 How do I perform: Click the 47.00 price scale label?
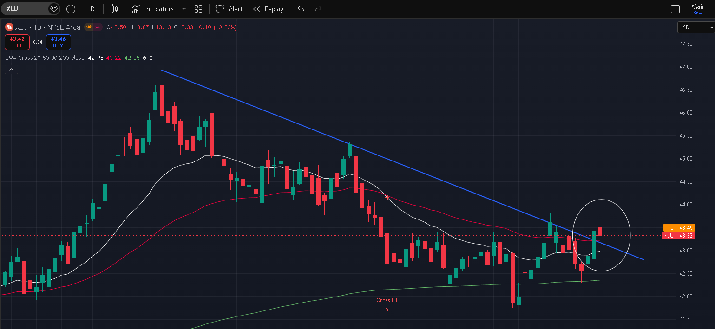point(686,67)
